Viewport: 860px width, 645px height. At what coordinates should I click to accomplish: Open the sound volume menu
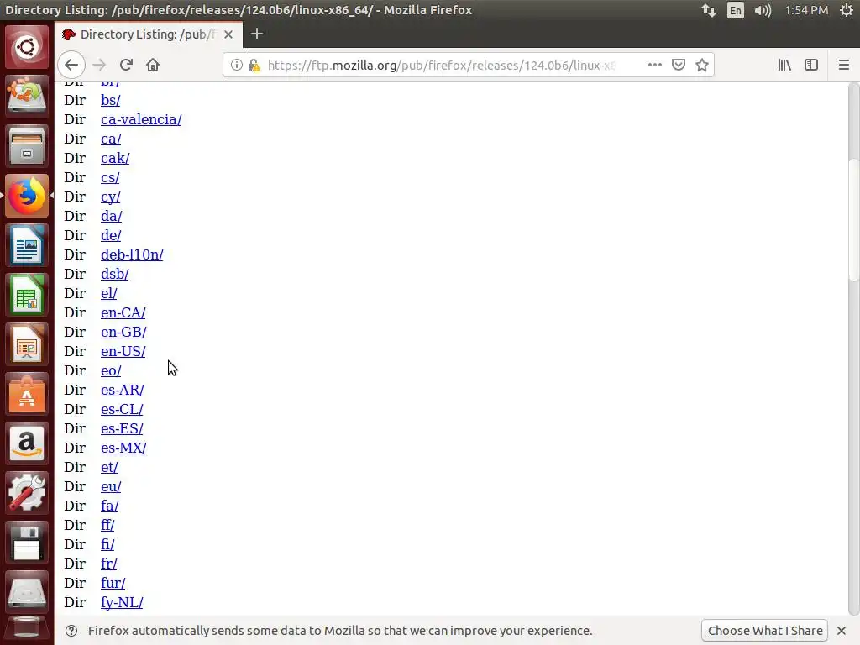(x=763, y=10)
